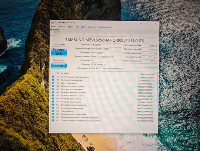This screenshot has height=151, width=200.
Task: Click the Прошивка field 1L2QEXD7
Action: (x=106, y=45)
